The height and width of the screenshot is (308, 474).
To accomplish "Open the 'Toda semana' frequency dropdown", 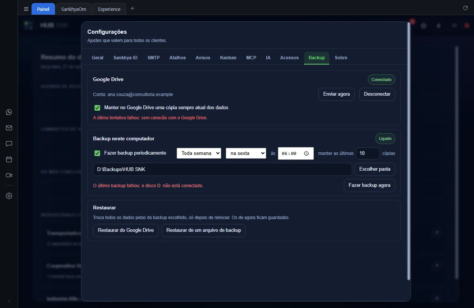I will pos(199,153).
